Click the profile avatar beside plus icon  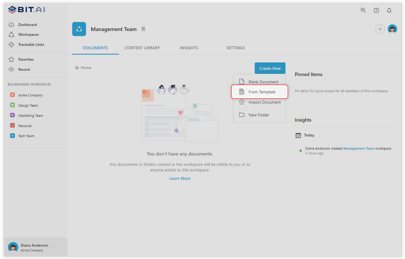click(x=392, y=29)
